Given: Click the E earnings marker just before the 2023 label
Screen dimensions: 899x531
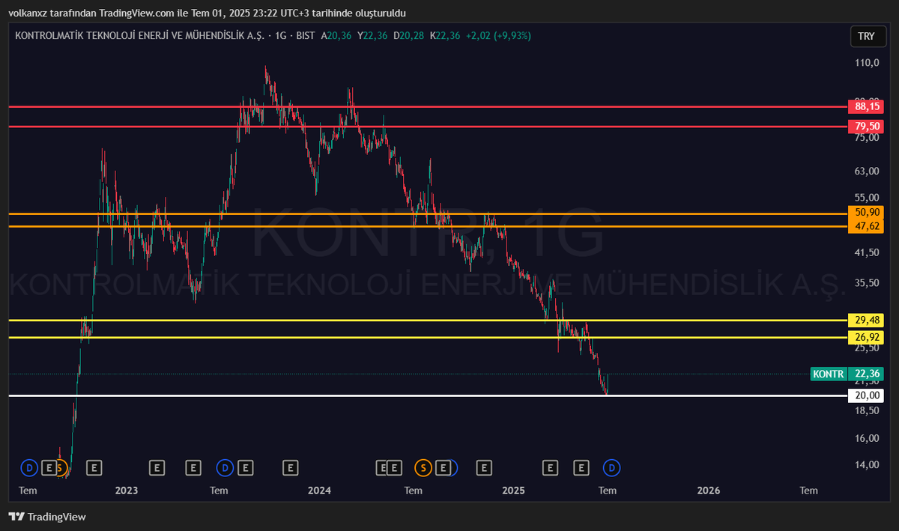Looking at the screenshot, I should coord(94,468).
